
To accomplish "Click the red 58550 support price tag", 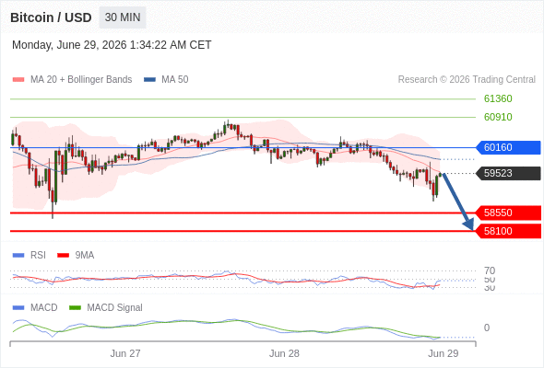I will 508,213.
